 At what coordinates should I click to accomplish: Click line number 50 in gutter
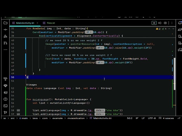[x=13, y=77]
